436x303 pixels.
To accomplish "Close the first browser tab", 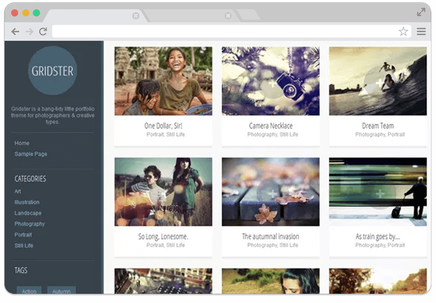I will (x=136, y=16).
